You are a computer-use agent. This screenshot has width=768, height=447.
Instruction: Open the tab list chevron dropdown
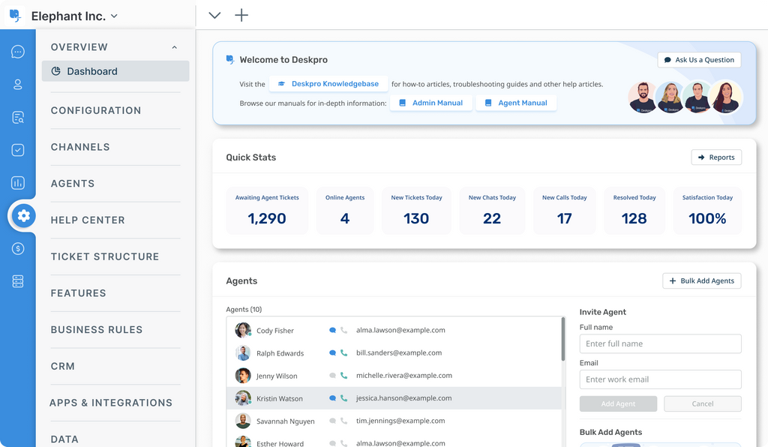pos(214,15)
